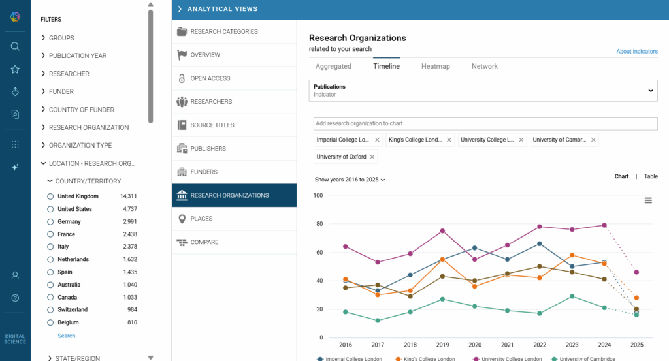
Task: Click the About indicators link
Action: pyautogui.click(x=636, y=52)
